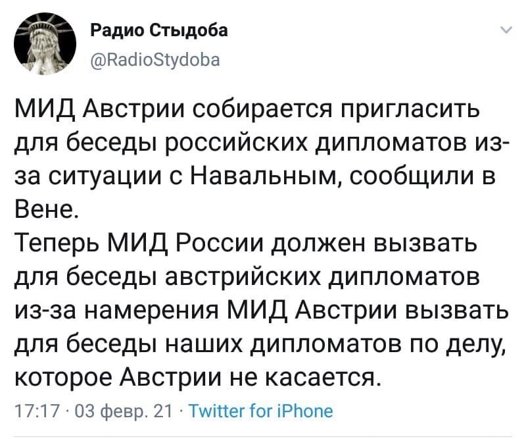Open the Радио Стыдоба profile avatar
This screenshot has width=526, height=439.
point(45,43)
